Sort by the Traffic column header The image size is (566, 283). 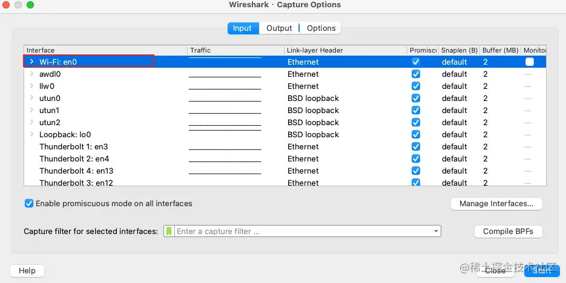click(x=235, y=50)
